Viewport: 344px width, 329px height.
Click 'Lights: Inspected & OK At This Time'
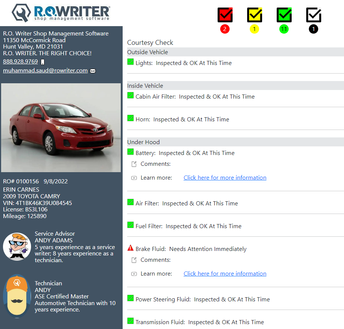coord(184,63)
